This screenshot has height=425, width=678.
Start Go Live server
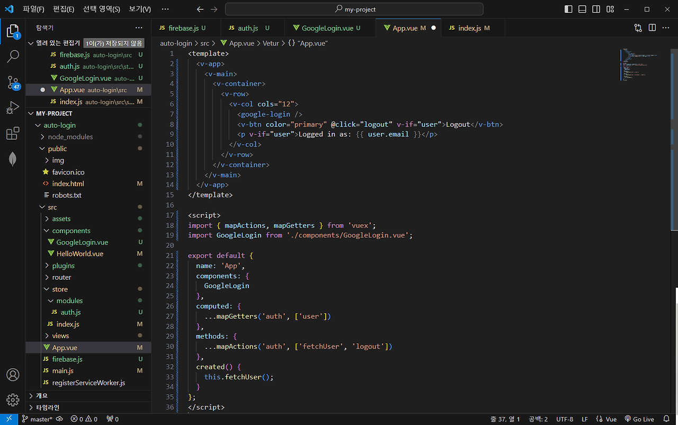coord(639,419)
